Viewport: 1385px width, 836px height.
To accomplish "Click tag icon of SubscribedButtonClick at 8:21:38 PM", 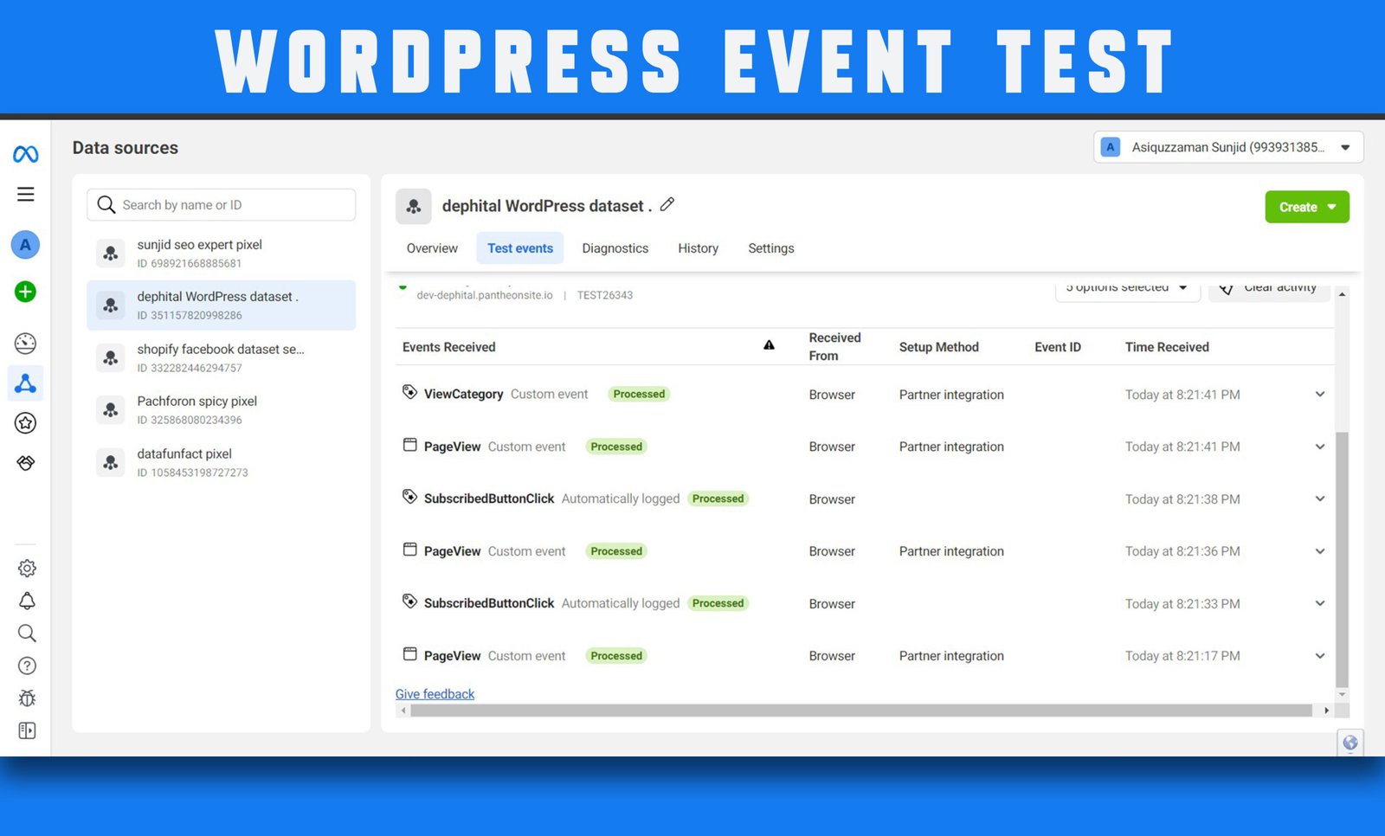I will (409, 497).
